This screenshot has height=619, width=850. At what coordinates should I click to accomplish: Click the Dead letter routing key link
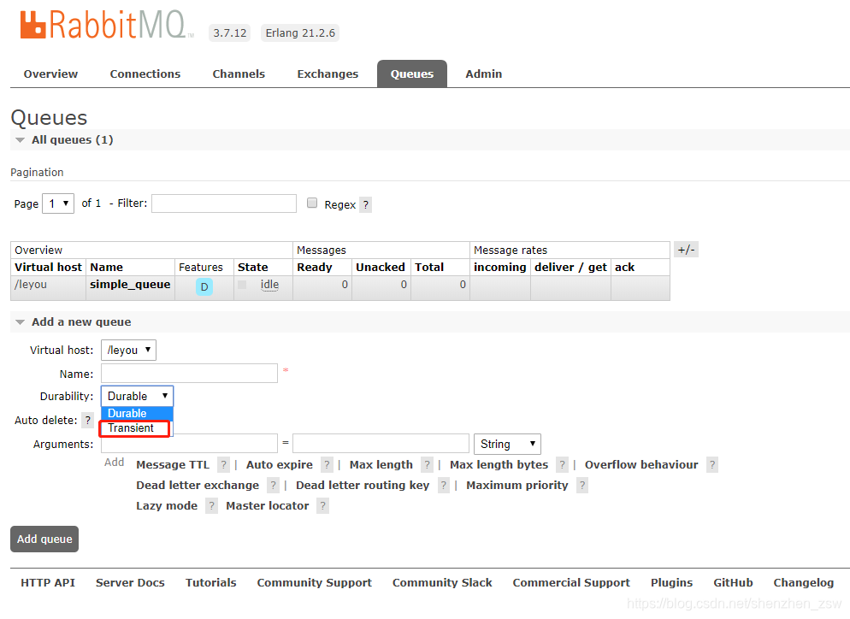point(363,486)
